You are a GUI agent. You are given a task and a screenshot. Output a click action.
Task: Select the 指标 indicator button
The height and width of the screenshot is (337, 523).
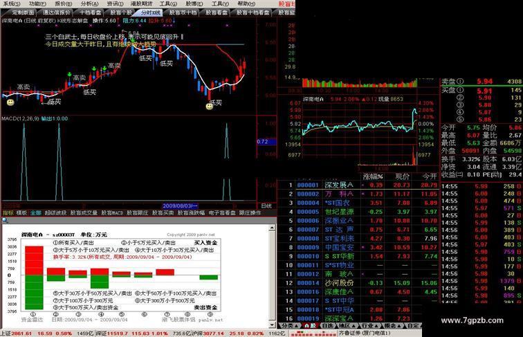[8, 212]
